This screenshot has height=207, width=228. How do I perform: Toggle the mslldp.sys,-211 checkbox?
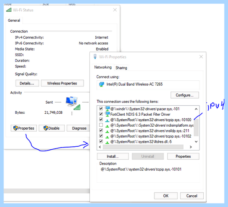pyautogui.click(x=101, y=130)
